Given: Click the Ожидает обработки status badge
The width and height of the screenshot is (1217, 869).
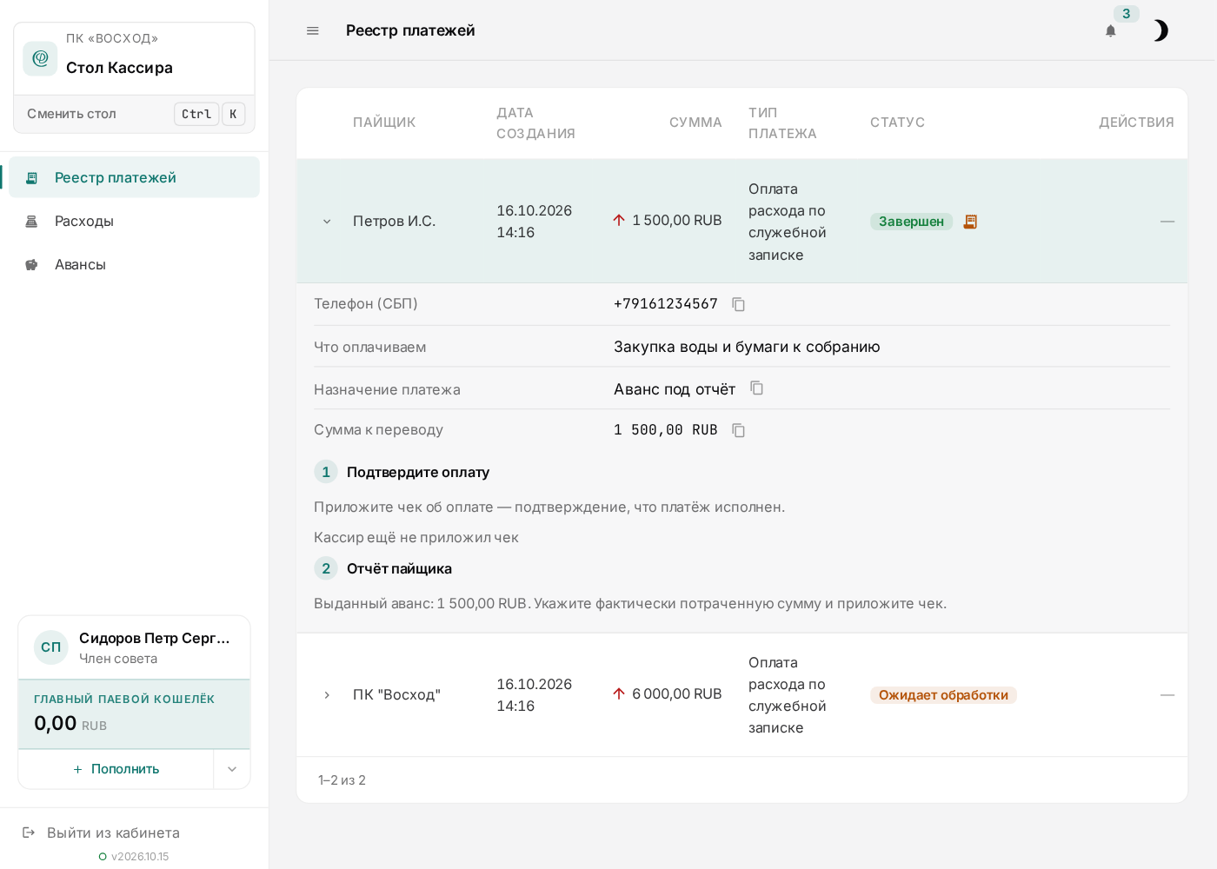Looking at the screenshot, I should [943, 695].
